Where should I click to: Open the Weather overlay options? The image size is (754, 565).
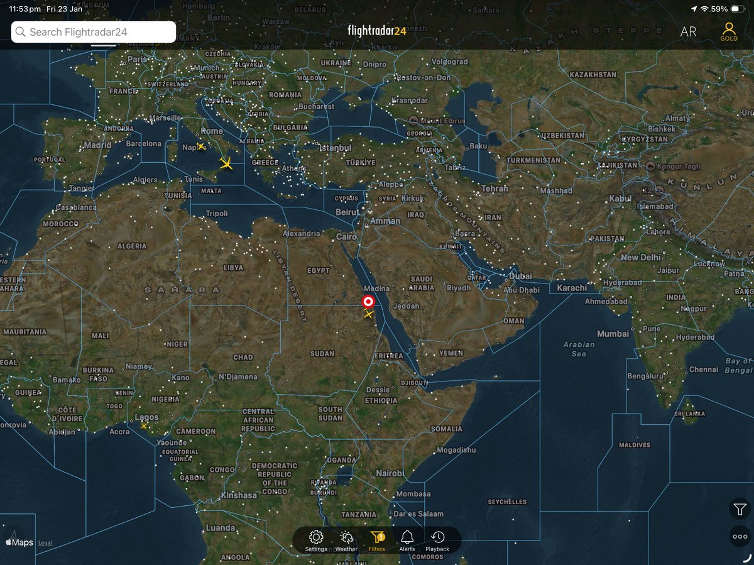pyautogui.click(x=346, y=540)
